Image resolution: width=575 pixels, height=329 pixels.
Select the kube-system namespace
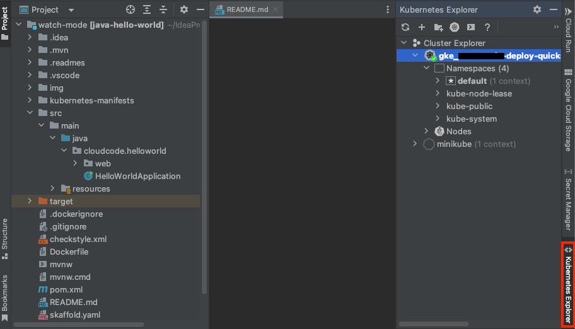click(x=471, y=118)
